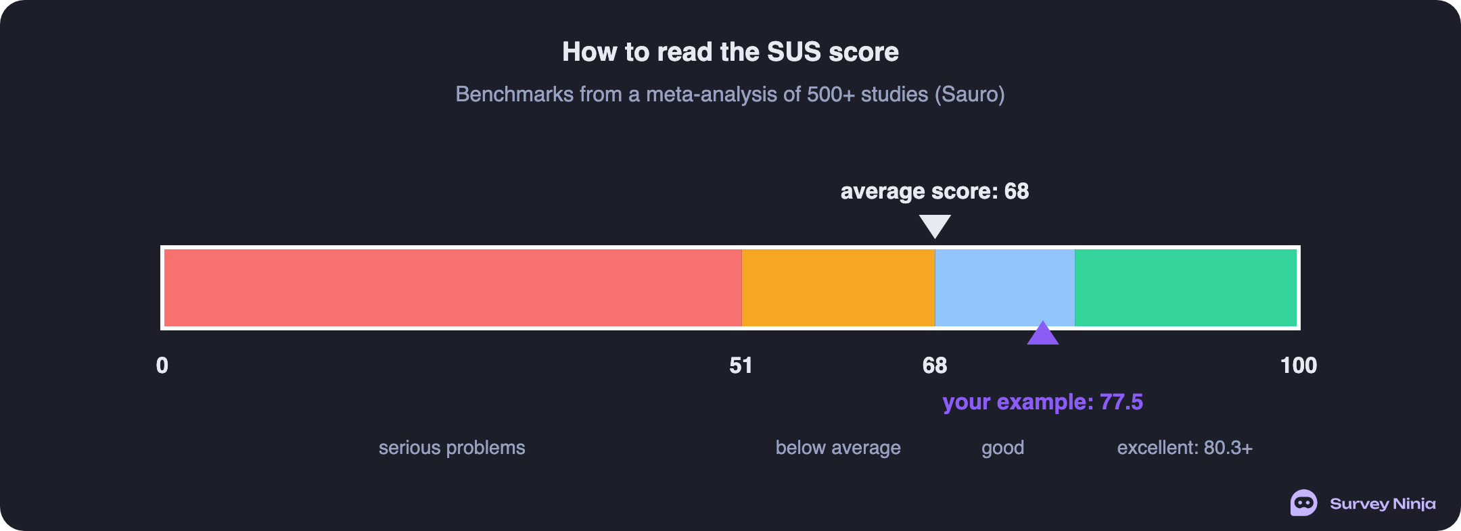Click the "your example: 77.5" label
Viewport: 1461px width, 531px height.
[x=1043, y=402]
